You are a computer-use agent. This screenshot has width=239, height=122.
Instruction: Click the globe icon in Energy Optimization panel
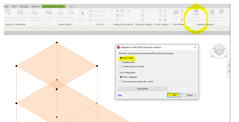[x=117, y=11]
